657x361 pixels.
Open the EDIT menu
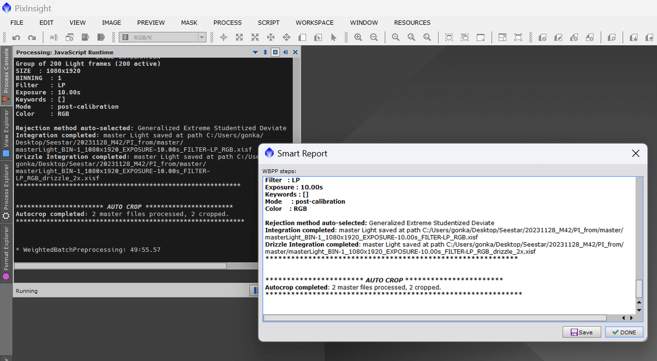tap(47, 22)
